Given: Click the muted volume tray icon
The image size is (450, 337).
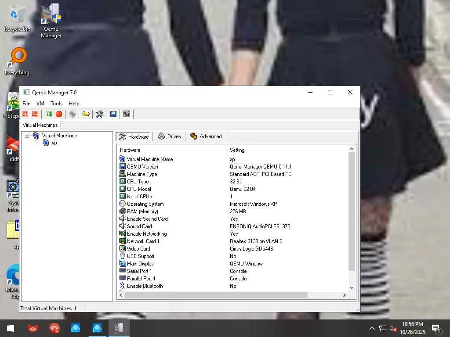Looking at the screenshot, I should 393,328.
